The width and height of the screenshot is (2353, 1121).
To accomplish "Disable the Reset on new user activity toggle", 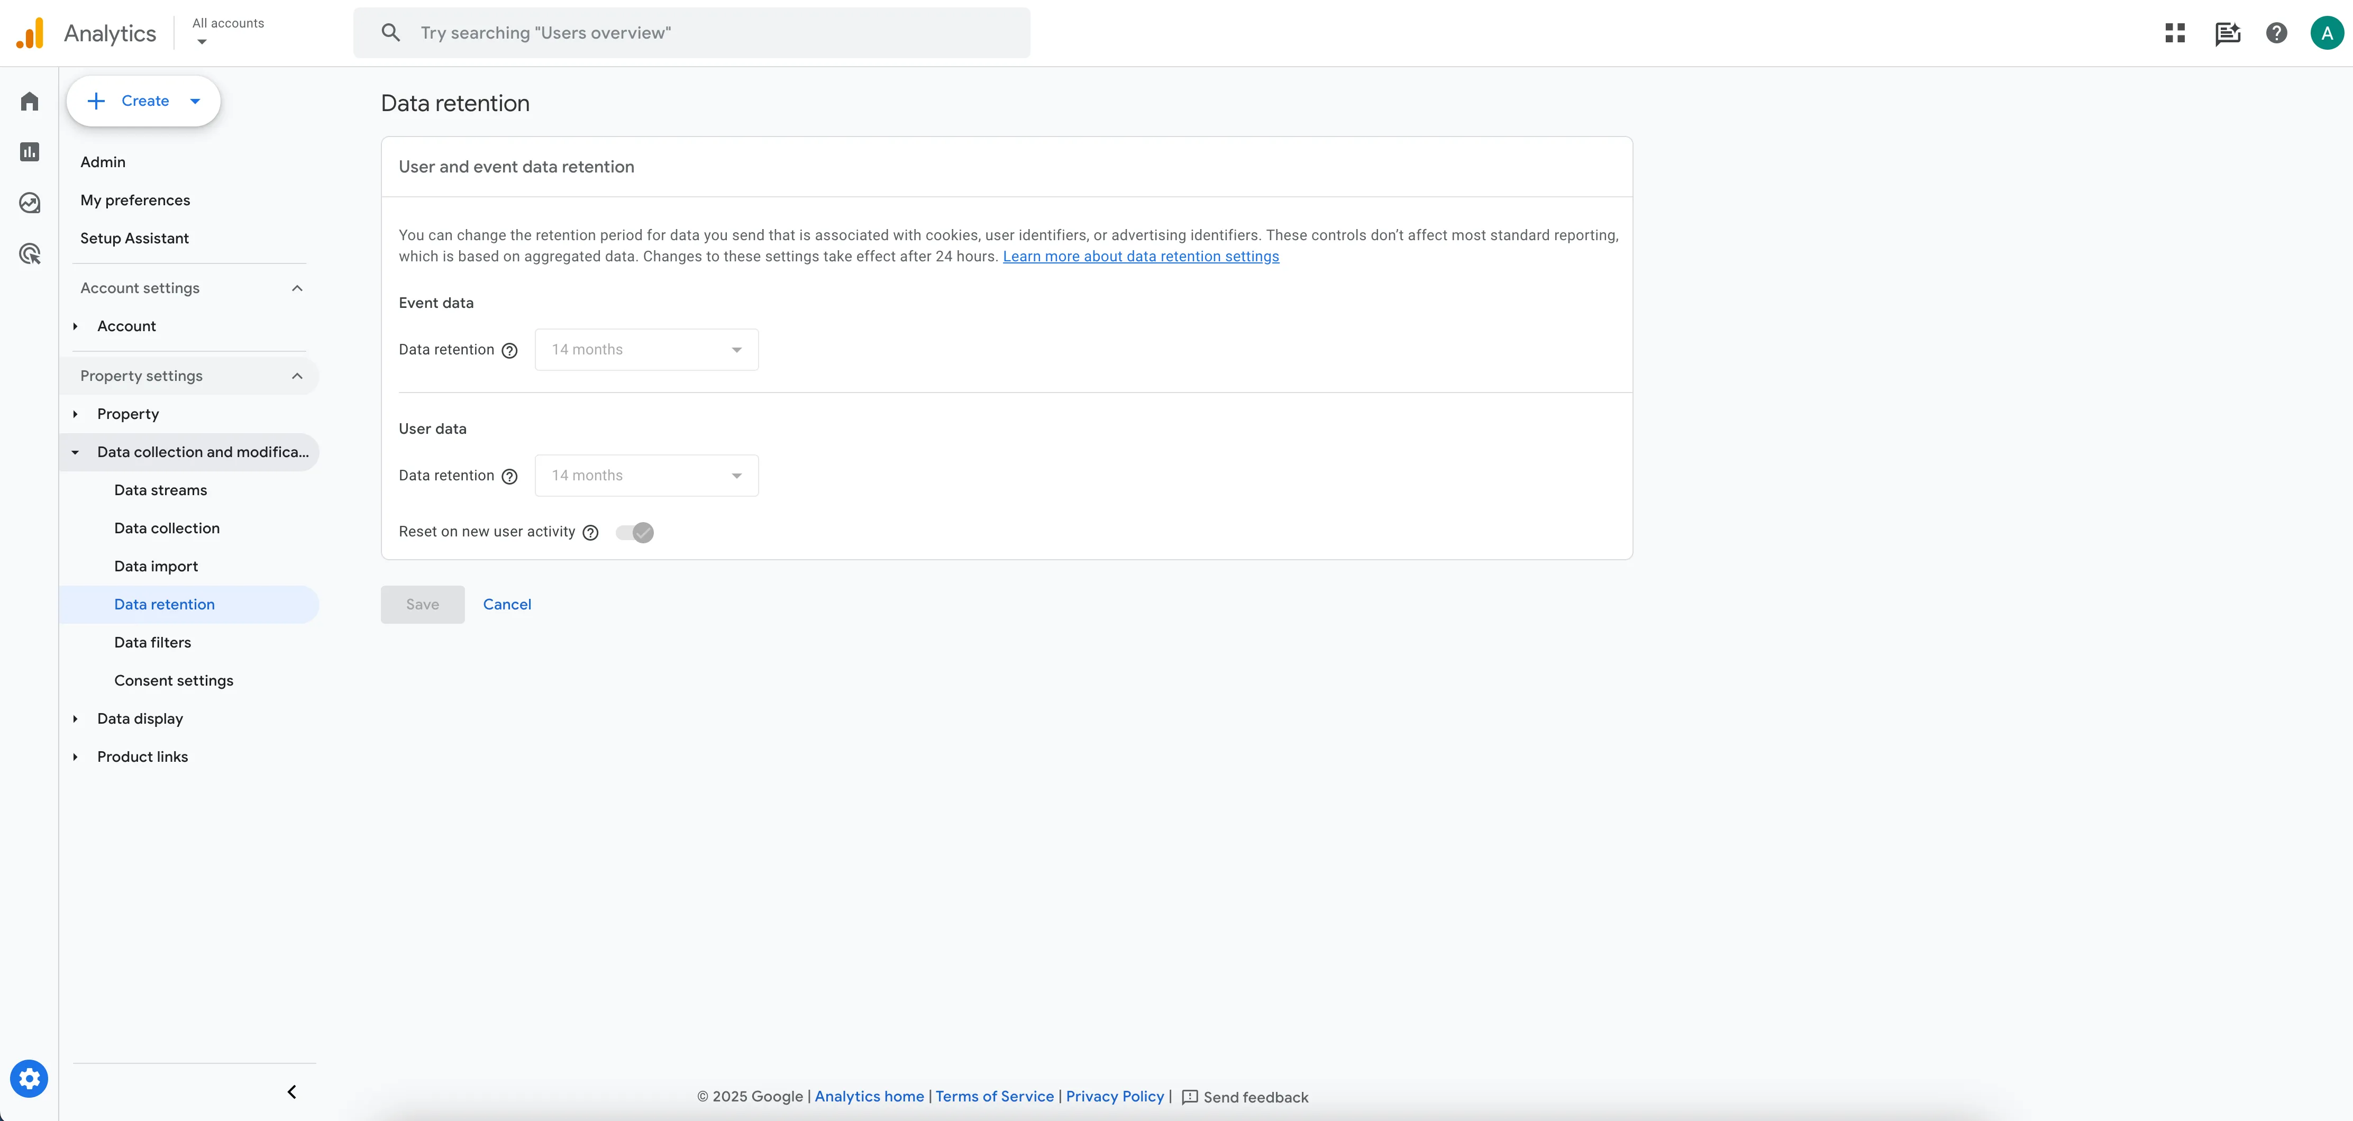I will [x=634, y=532].
